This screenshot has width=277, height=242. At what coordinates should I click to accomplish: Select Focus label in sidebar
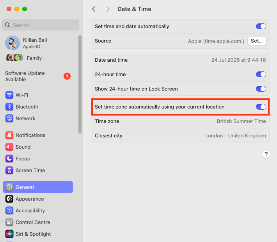click(x=23, y=159)
